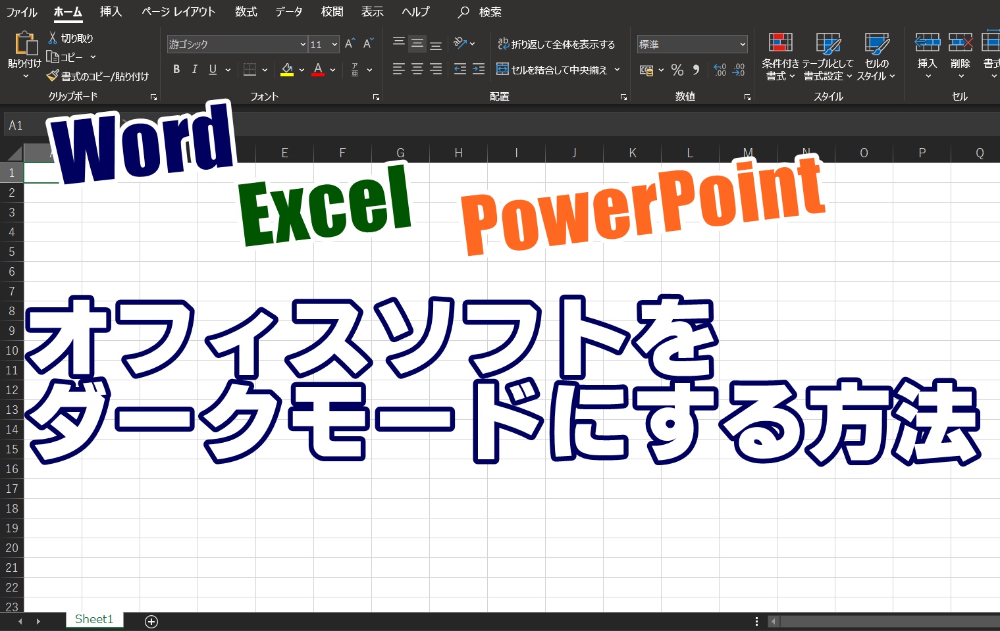Increase indent icon
Viewport: 1000px width, 631px height.
[x=479, y=69]
